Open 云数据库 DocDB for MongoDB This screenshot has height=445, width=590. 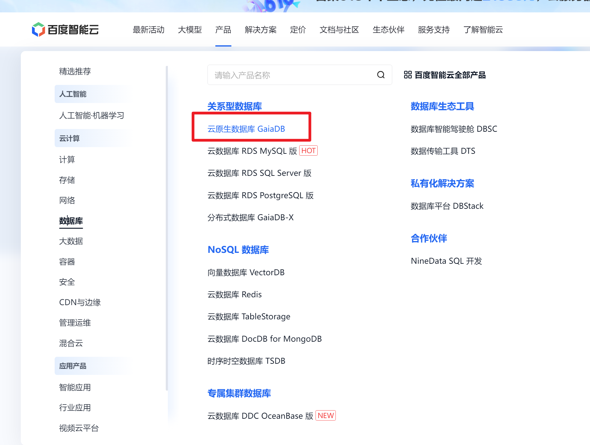click(265, 339)
